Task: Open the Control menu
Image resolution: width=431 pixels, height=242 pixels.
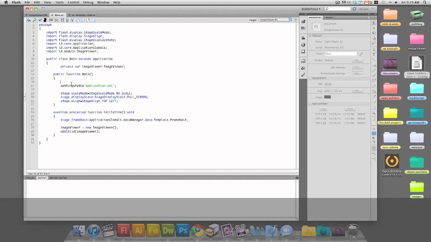Action: pos(73,2)
